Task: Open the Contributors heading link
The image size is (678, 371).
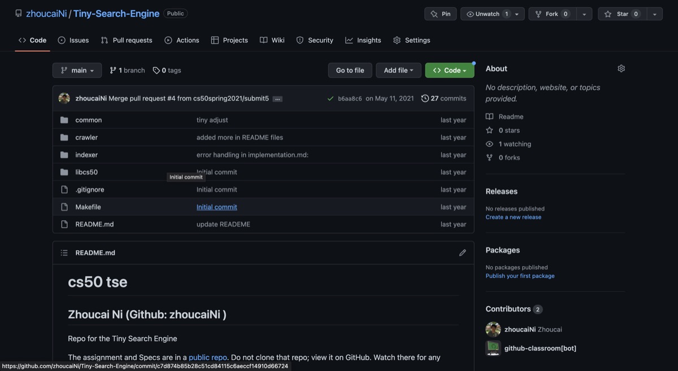Action: (x=514, y=309)
